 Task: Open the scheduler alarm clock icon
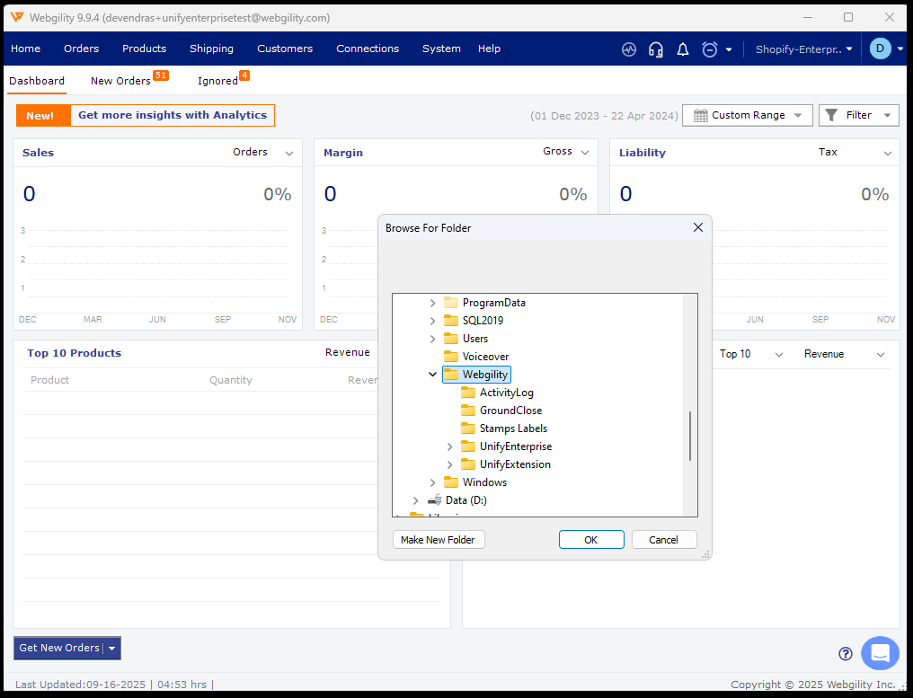(710, 49)
